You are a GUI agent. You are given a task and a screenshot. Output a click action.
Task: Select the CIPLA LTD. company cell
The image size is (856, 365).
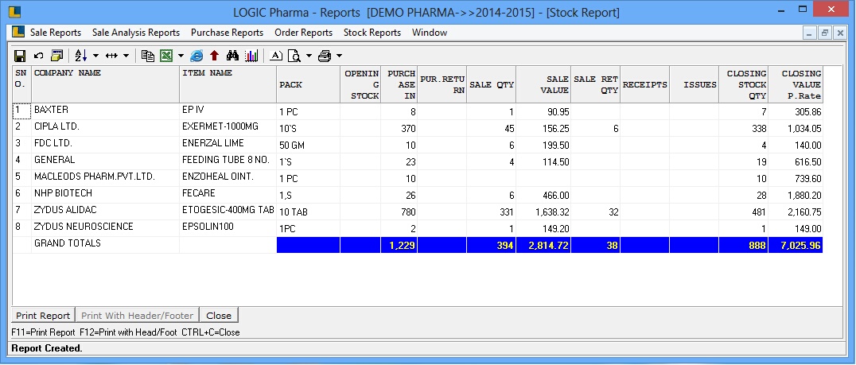click(105, 128)
